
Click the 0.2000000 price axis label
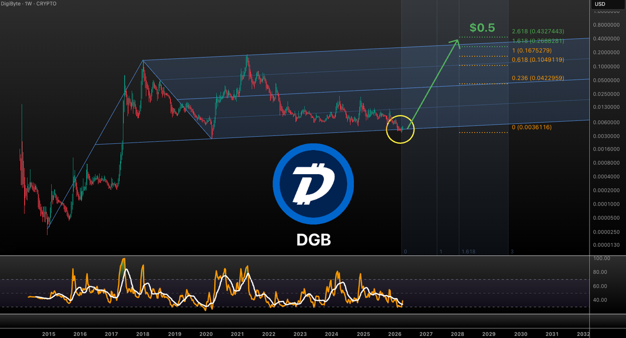606,53
